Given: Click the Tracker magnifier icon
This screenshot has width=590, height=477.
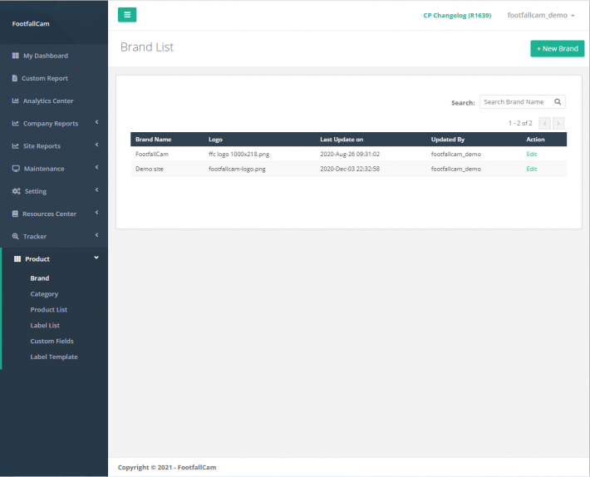Looking at the screenshot, I should [x=16, y=236].
